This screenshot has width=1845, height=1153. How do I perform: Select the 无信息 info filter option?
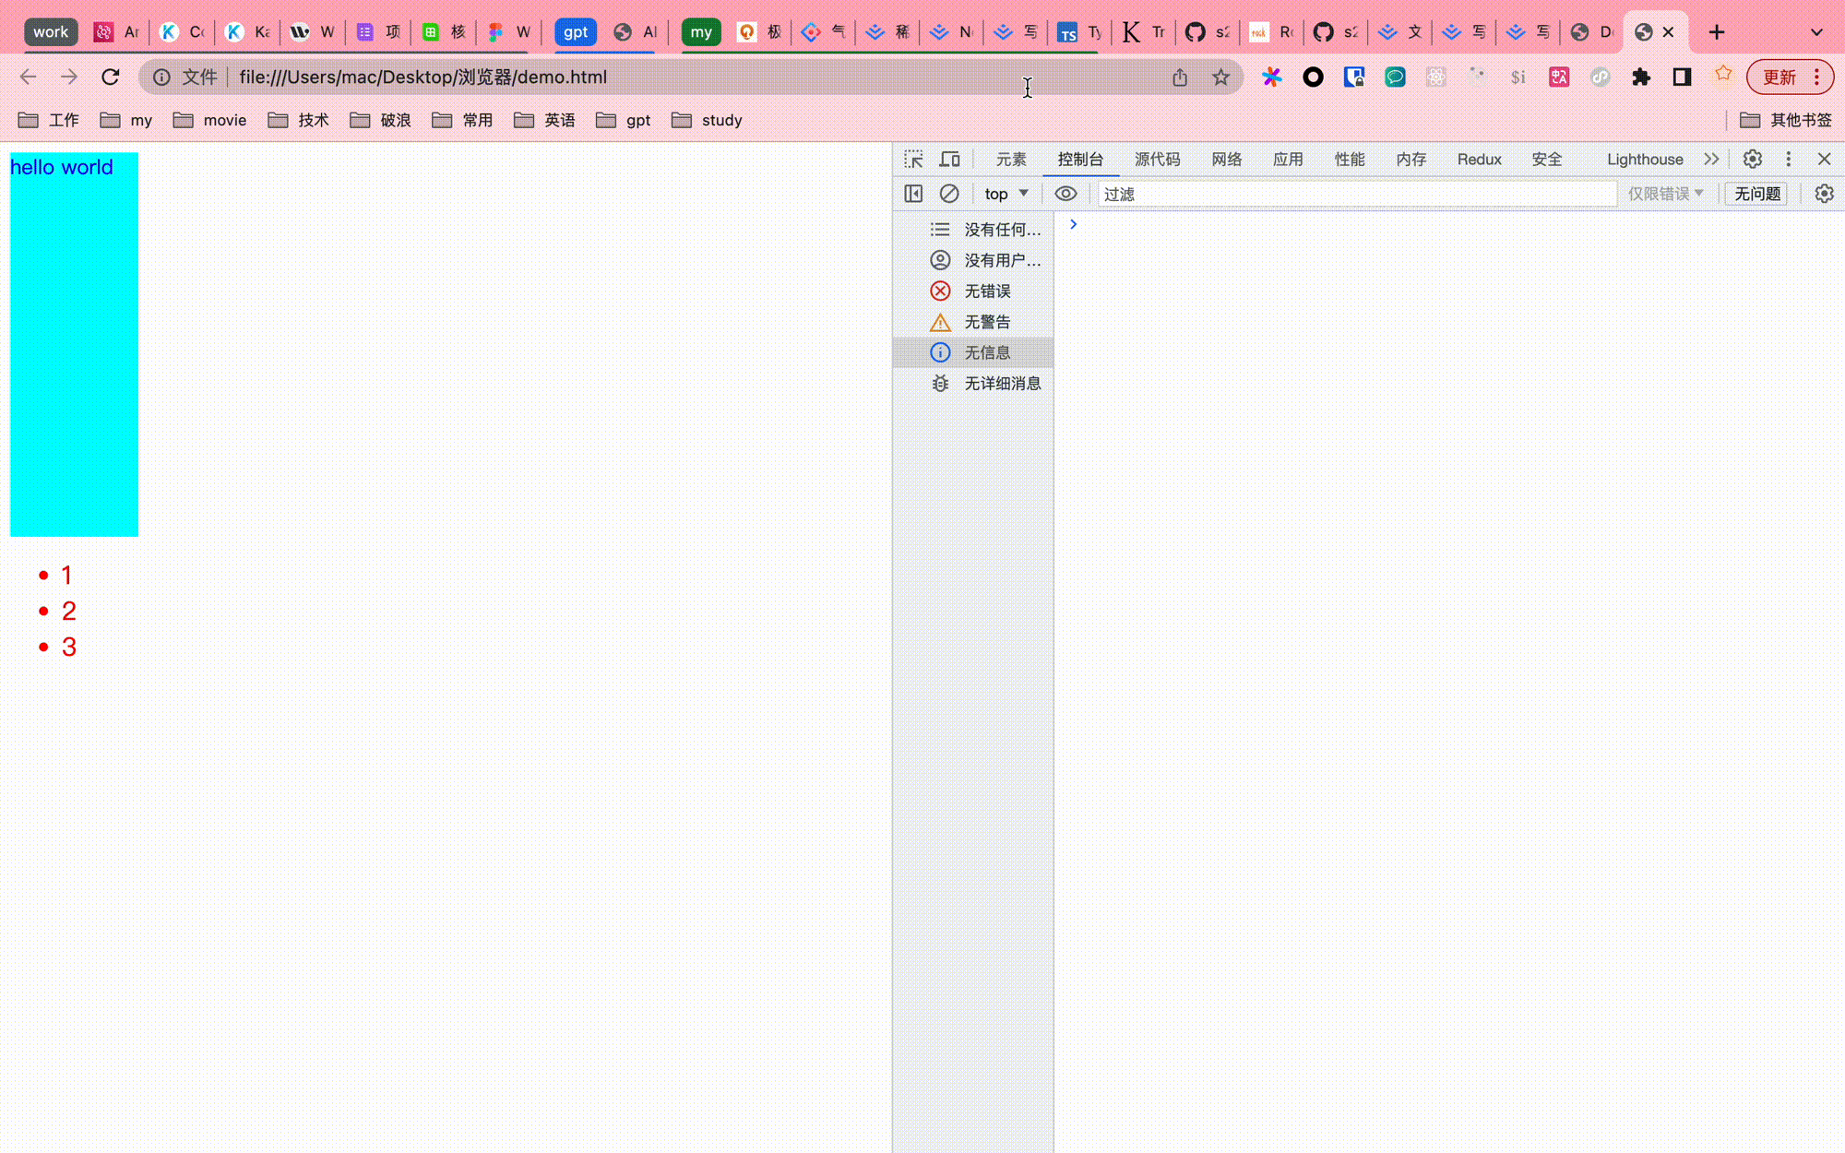click(987, 352)
